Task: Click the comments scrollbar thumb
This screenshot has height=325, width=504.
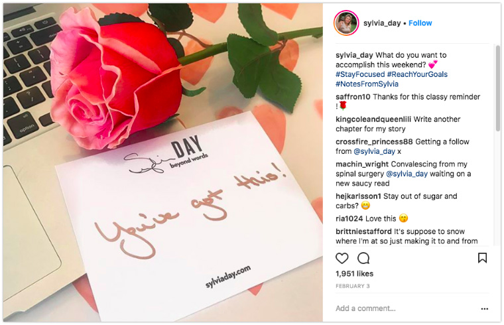Action: 497,88
